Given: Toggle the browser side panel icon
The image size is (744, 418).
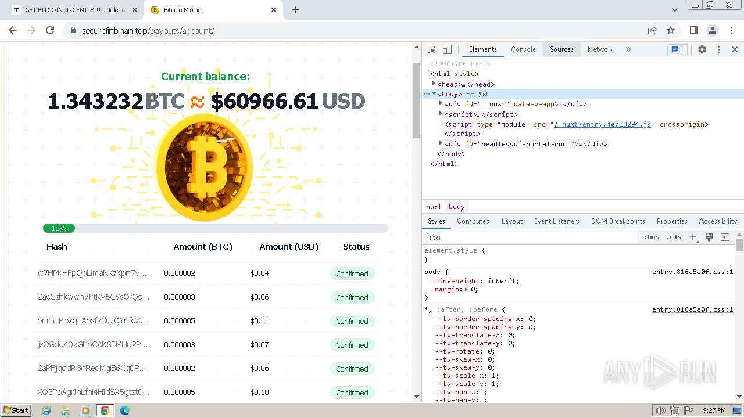Looking at the screenshot, I should coord(693,30).
